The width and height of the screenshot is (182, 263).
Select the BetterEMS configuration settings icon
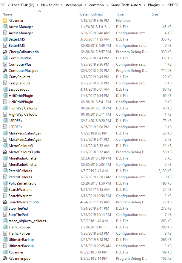(x=5, y=46)
